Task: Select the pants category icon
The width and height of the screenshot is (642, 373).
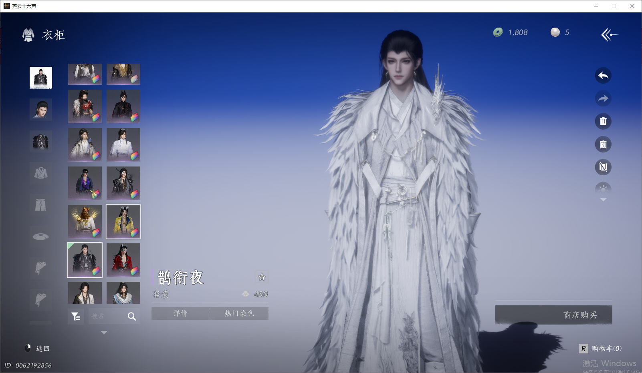Action: [41, 205]
